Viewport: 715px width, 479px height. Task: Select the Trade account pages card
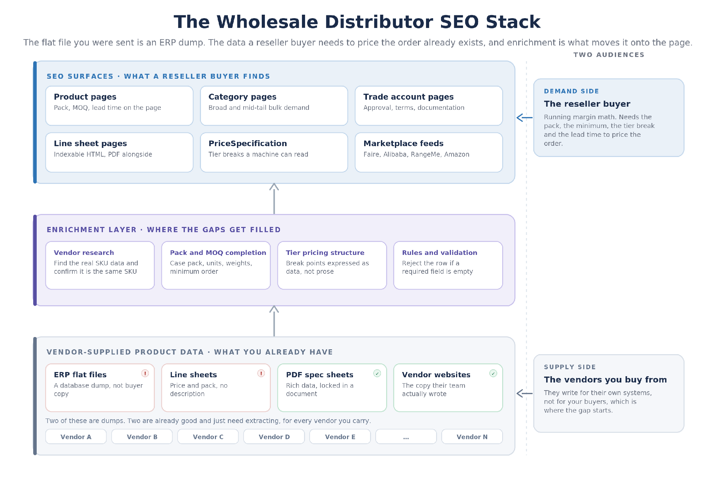pyautogui.click(x=429, y=106)
